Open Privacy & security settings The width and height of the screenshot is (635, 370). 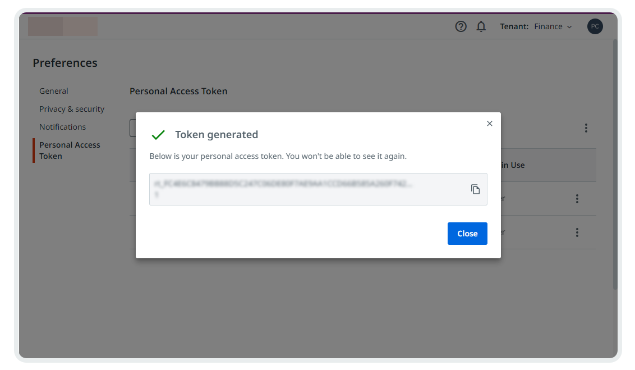click(72, 109)
